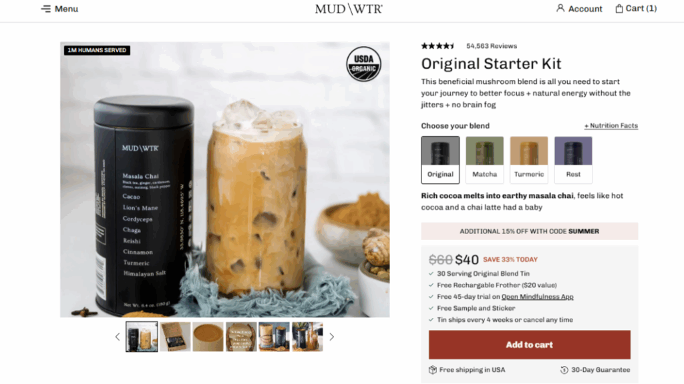Click the star rating icons
The height and width of the screenshot is (384, 684).
click(x=438, y=46)
